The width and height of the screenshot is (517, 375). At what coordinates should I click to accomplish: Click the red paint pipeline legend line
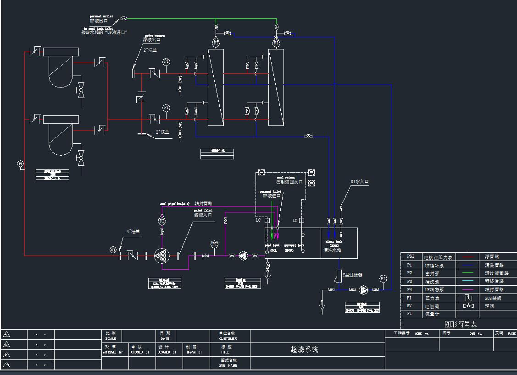tap(468, 257)
